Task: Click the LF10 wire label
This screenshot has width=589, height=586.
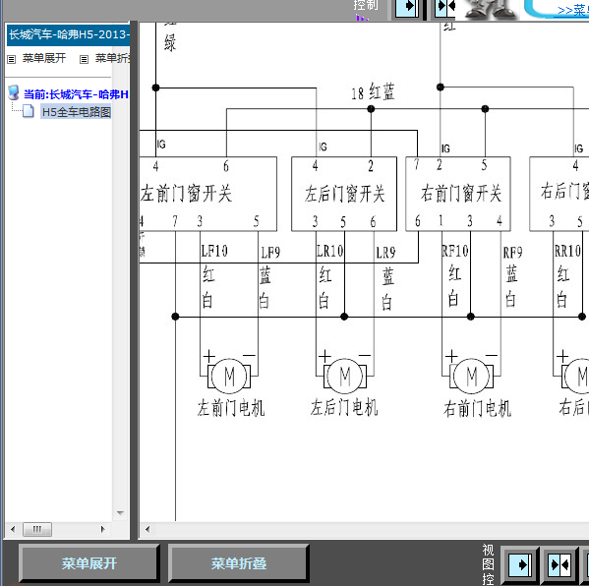Action: pyautogui.click(x=214, y=251)
